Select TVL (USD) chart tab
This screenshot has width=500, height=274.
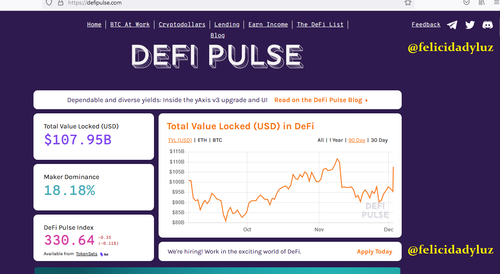pos(180,140)
